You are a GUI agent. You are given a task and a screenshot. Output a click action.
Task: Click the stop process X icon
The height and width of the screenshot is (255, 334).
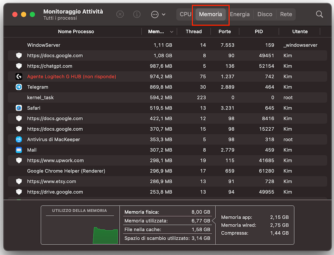point(120,14)
